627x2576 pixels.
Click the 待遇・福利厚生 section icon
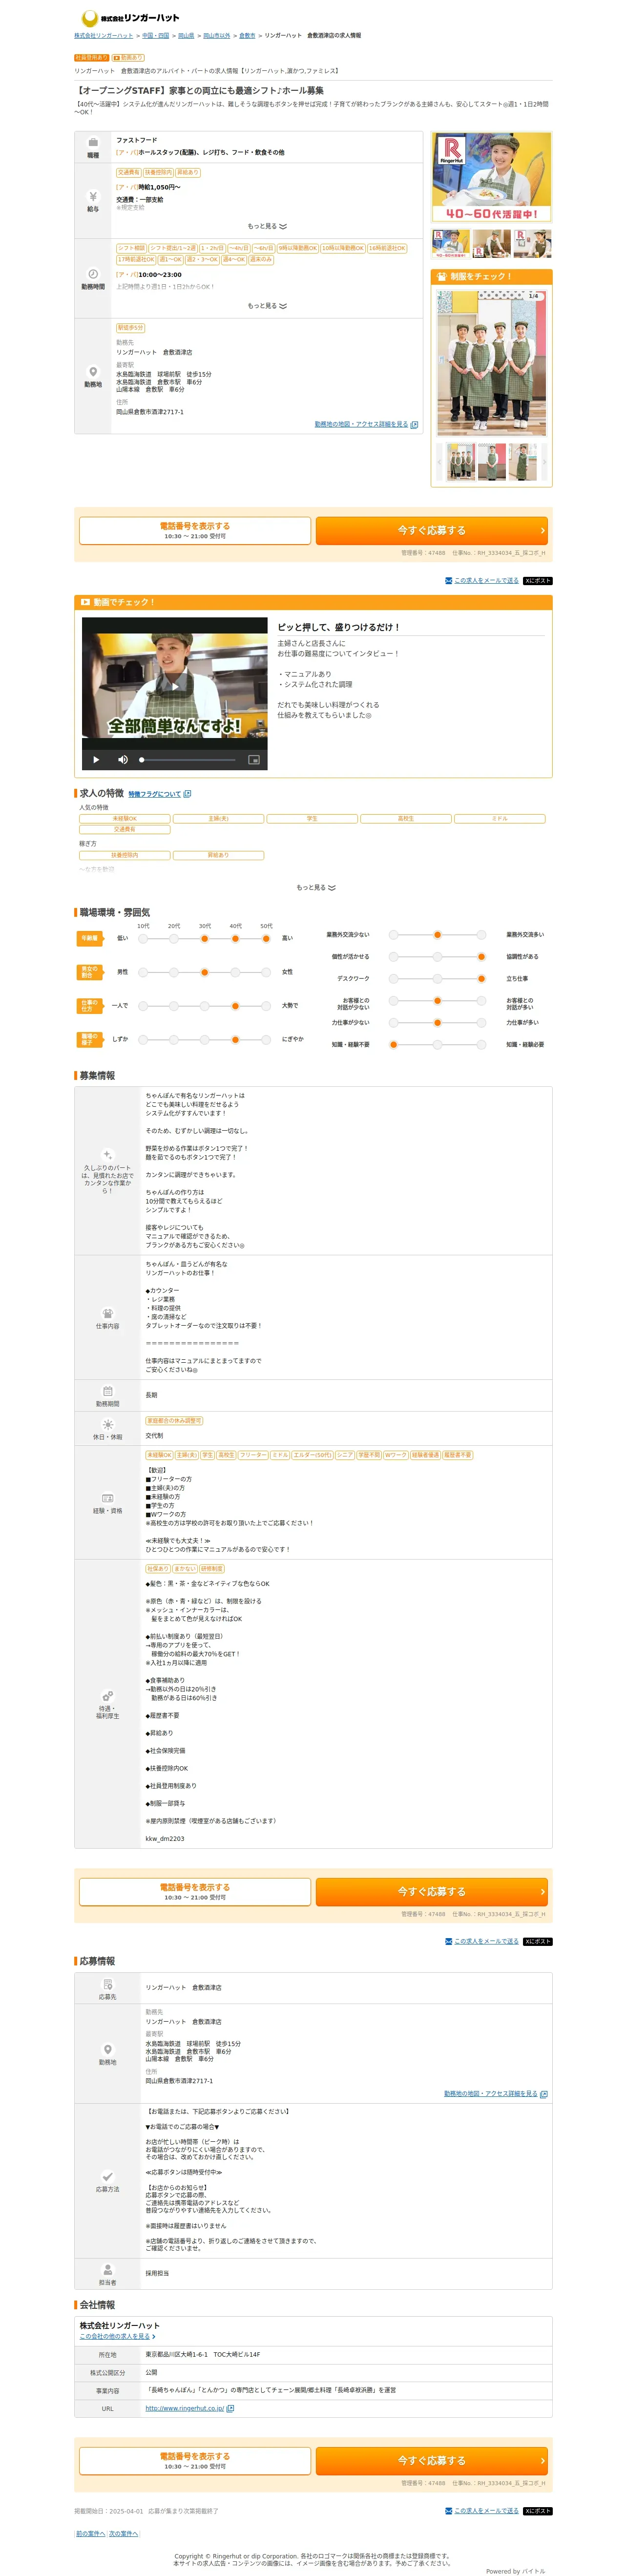[108, 1696]
